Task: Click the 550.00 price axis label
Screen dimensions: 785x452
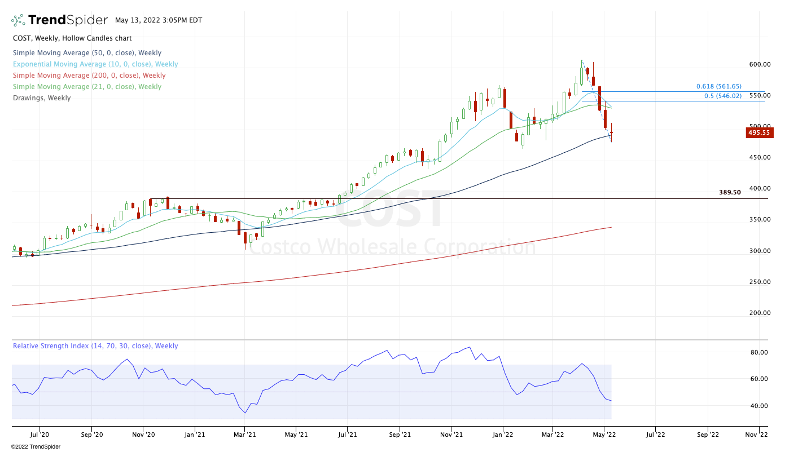Action: point(760,96)
